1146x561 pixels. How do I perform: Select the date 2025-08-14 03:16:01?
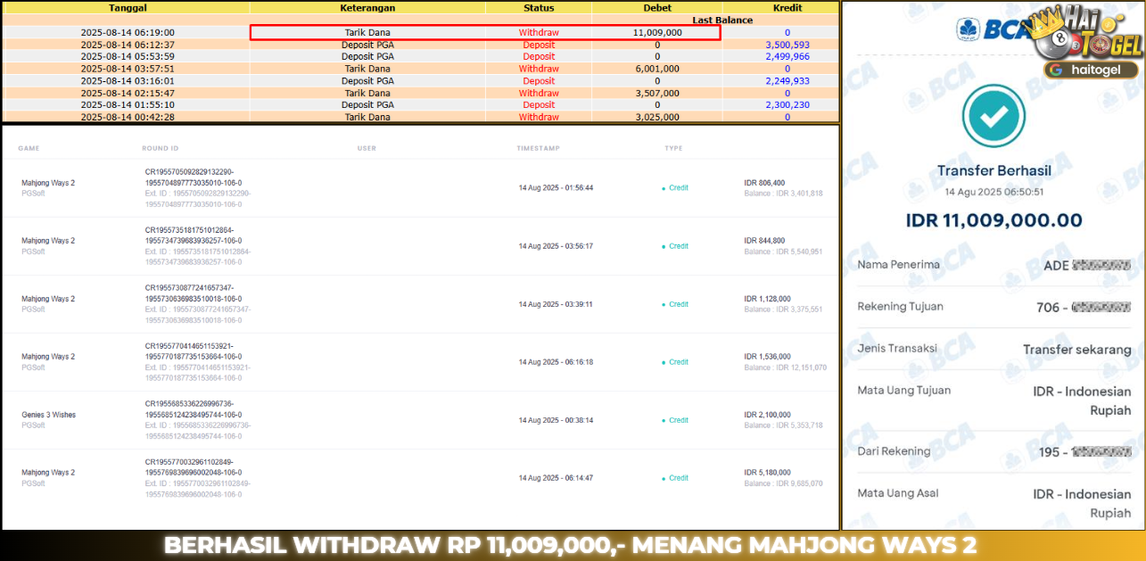(128, 80)
